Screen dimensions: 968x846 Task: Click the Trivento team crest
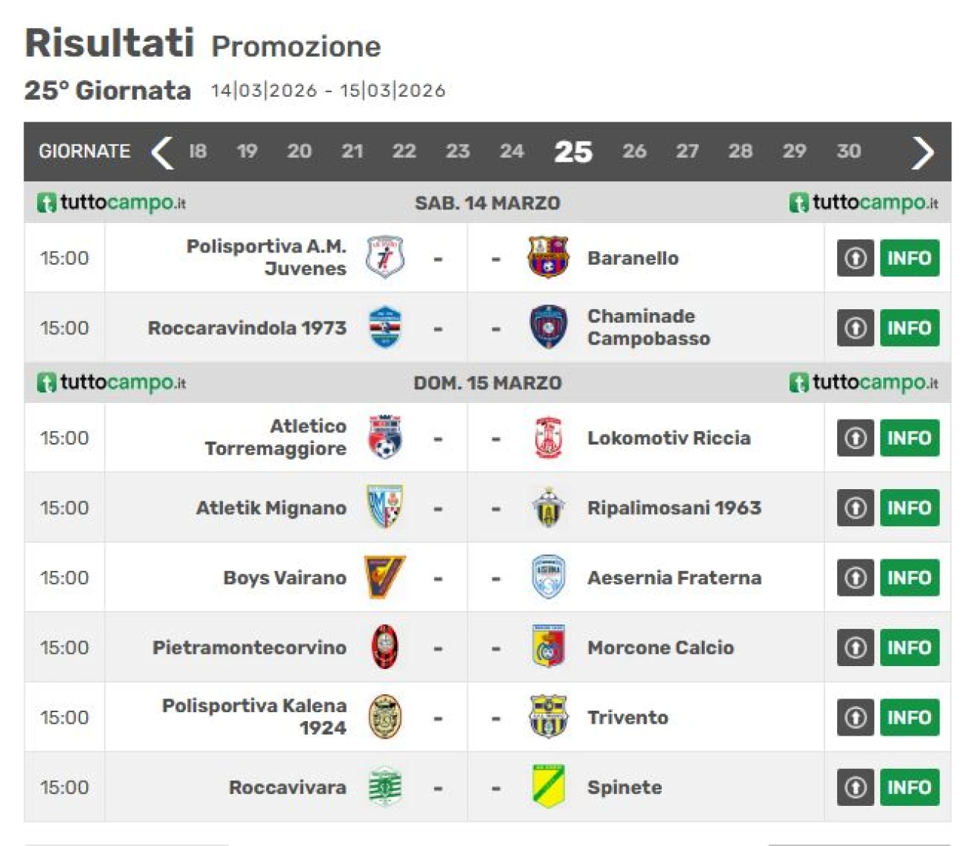pyautogui.click(x=548, y=717)
